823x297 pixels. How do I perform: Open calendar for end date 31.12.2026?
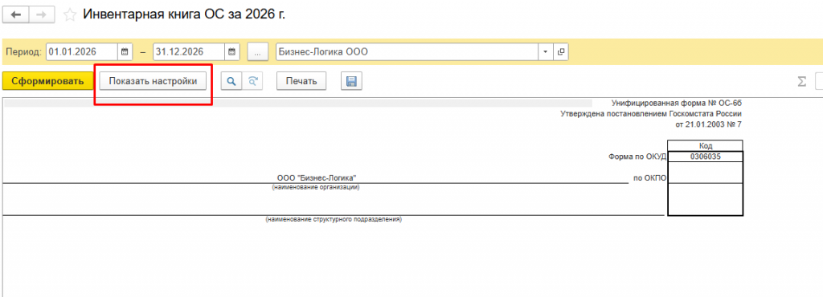(232, 52)
